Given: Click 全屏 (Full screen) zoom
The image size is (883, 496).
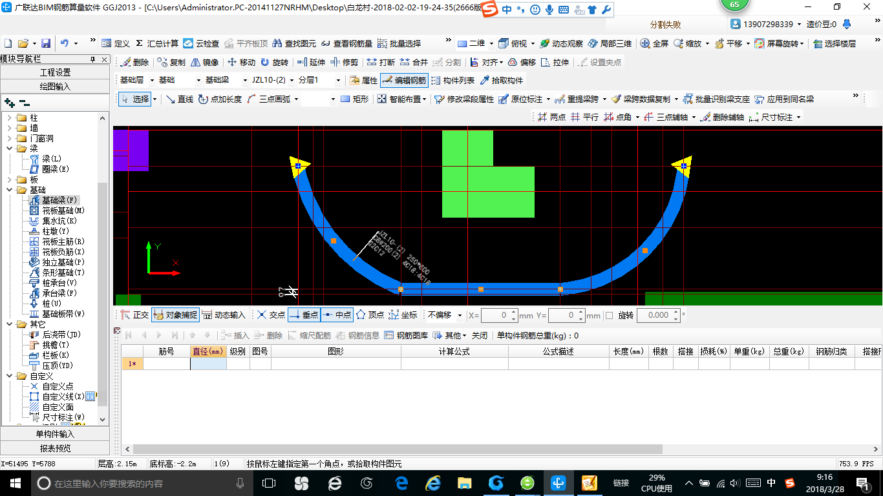Looking at the screenshot, I should click(655, 44).
